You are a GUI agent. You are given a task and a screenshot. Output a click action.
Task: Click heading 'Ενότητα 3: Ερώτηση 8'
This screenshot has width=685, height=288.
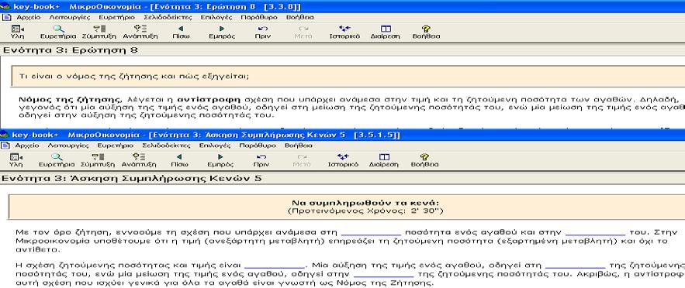71,50
